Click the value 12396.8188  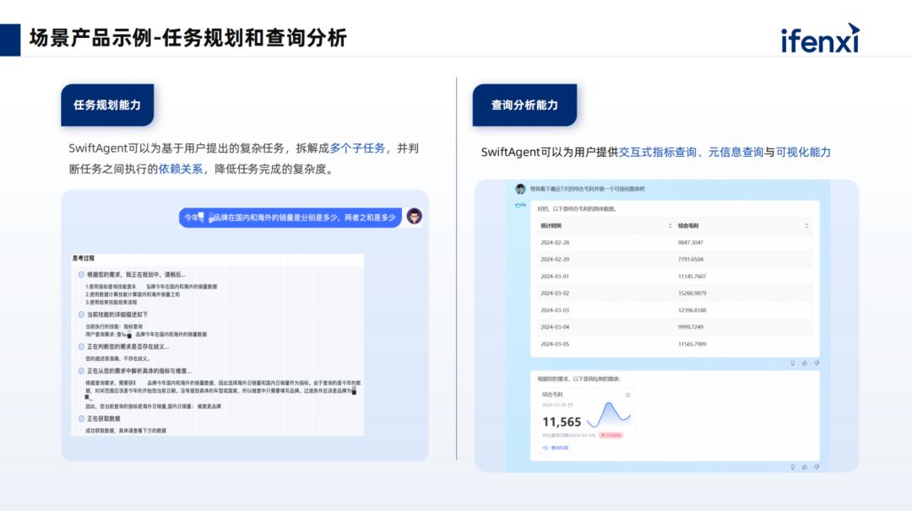[692, 310]
